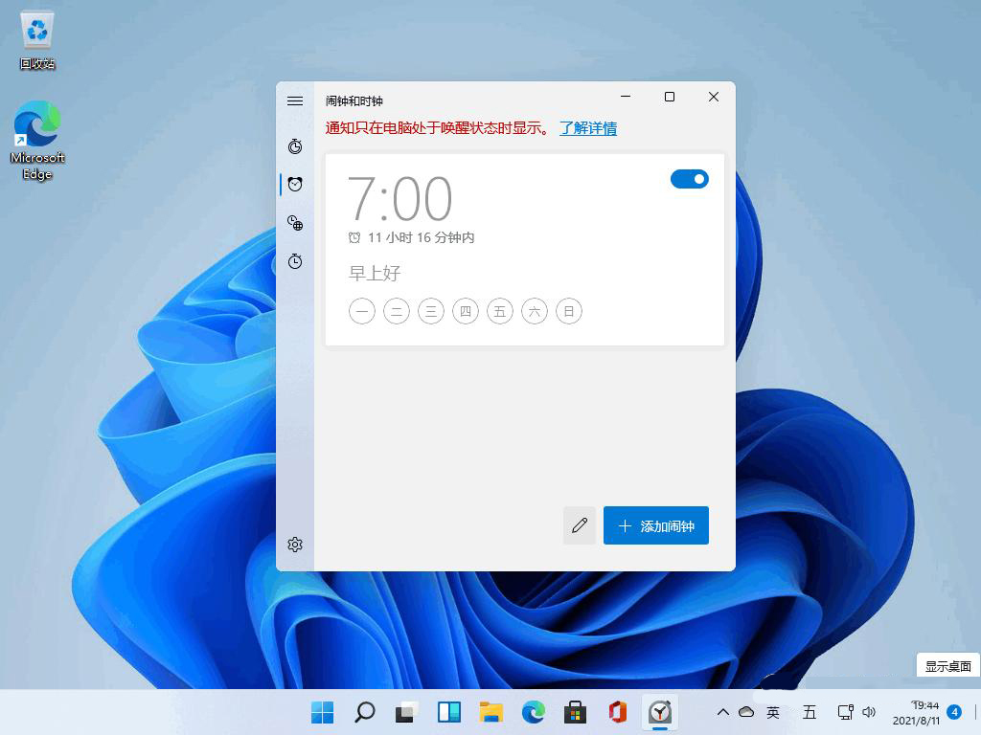Open the 7:00 alarm time text
Viewport: 981px width, 735px height.
(x=399, y=199)
